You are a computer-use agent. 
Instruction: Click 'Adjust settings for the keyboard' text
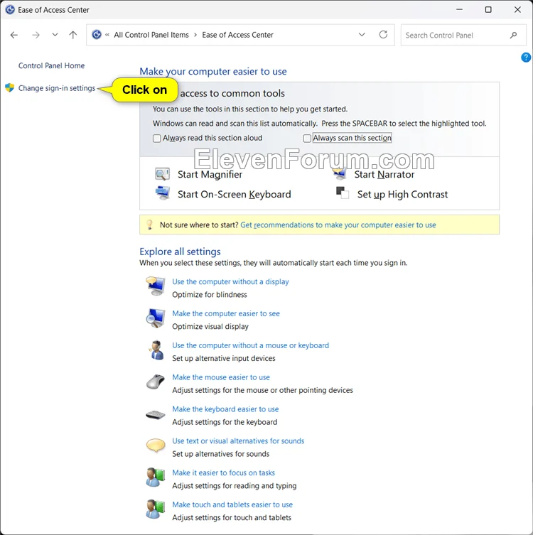[225, 422]
